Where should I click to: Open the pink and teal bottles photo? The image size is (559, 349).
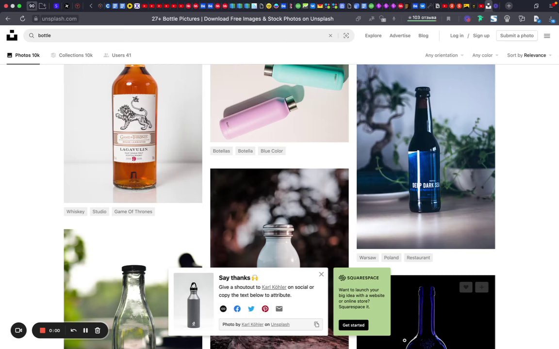point(279,103)
